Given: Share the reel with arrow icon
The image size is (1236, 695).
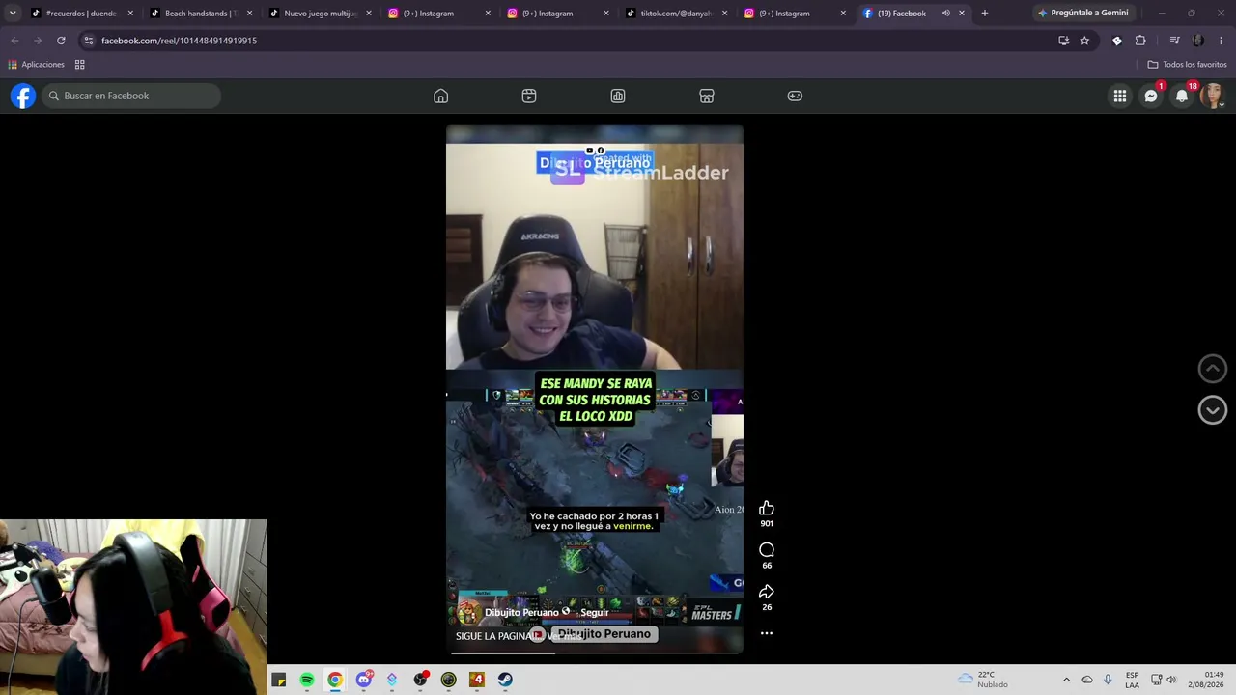Looking at the screenshot, I should [767, 592].
